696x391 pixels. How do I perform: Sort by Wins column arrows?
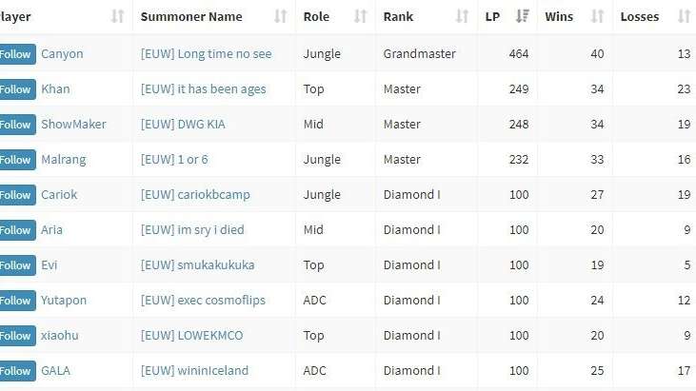coord(598,17)
